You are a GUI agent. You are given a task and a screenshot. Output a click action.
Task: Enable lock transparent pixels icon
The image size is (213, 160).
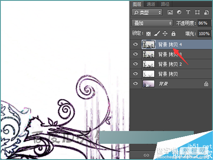[x=148, y=34]
